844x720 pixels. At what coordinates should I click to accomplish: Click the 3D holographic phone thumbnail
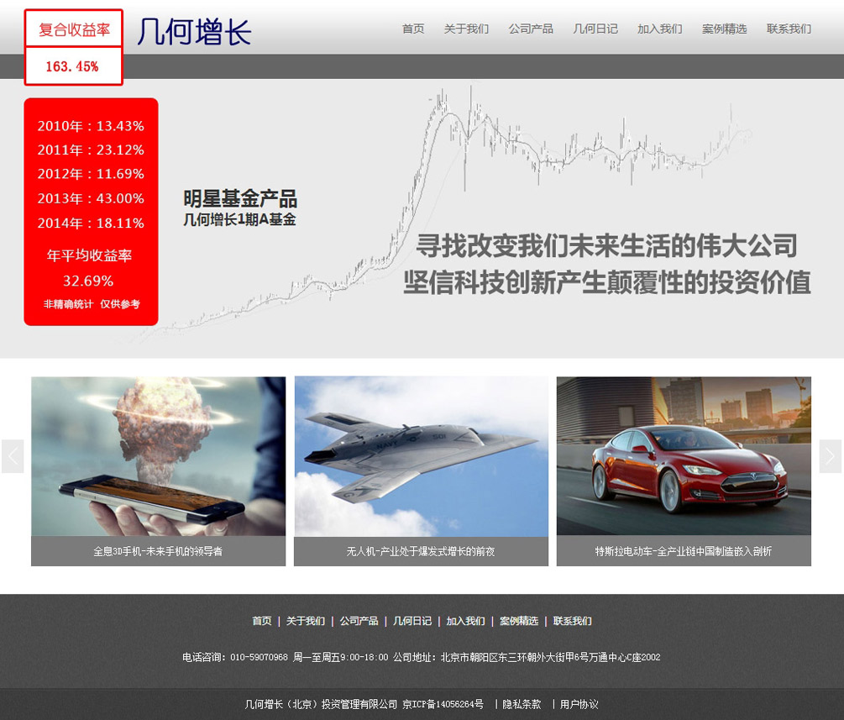[x=158, y=456]
